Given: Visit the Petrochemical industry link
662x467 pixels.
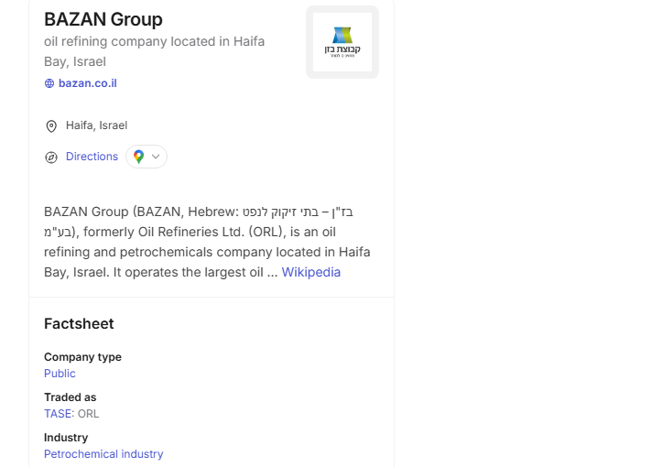Looking at the screenshot, I should tap(103, 454).
